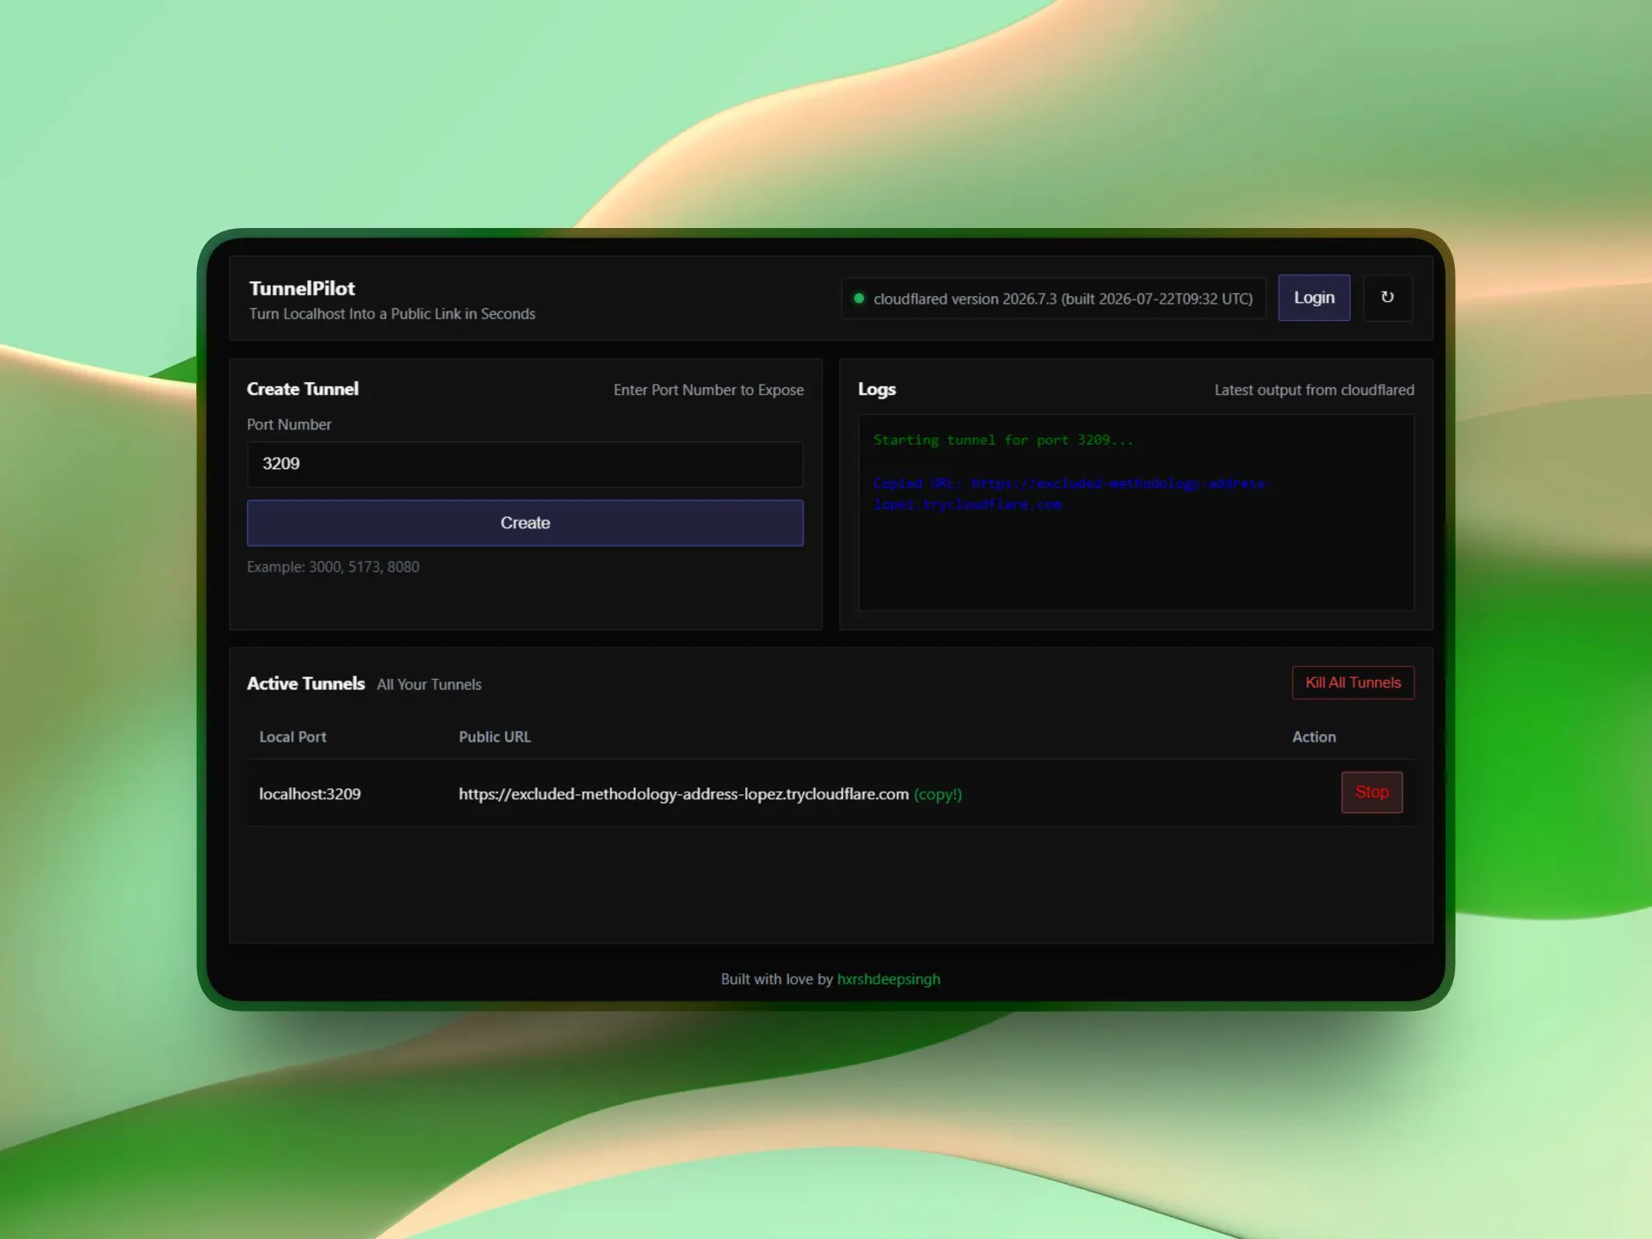Image resolution: width=1652 pixels, height=1239 pixels.
Task: Click the Create tunnel button
Action: coord(525,523)
